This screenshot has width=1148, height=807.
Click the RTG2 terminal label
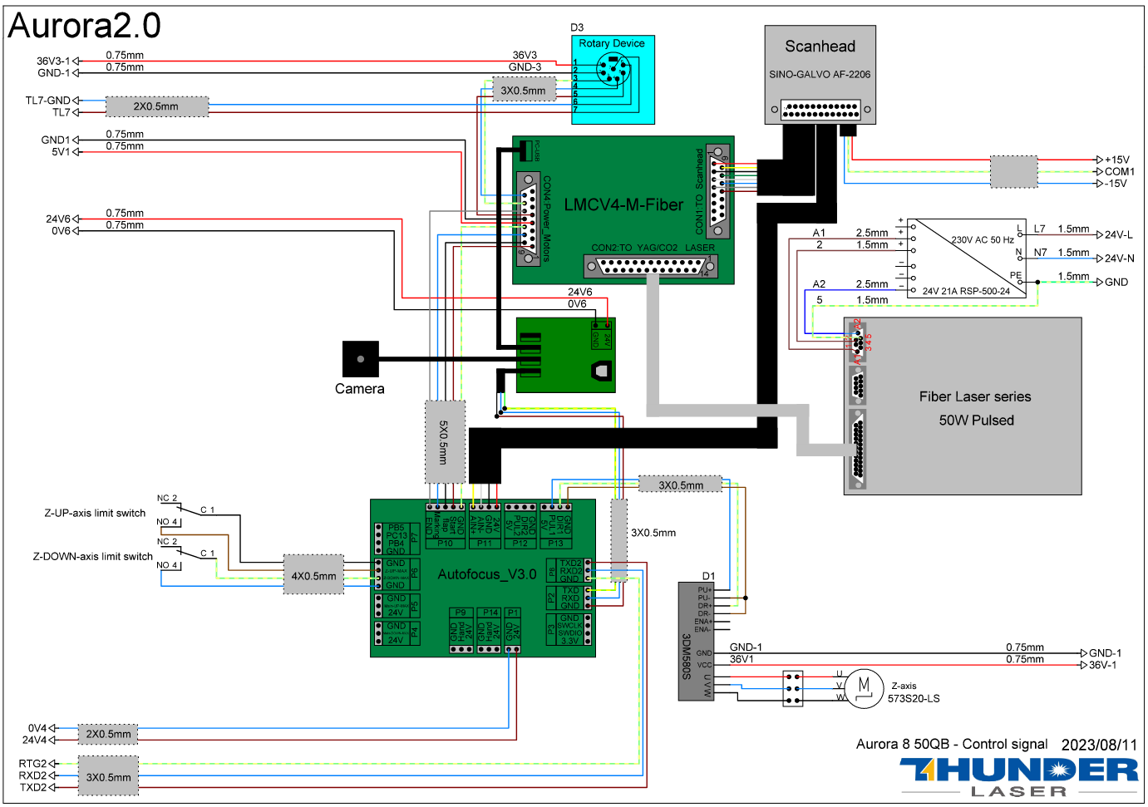tap(33, 763)
